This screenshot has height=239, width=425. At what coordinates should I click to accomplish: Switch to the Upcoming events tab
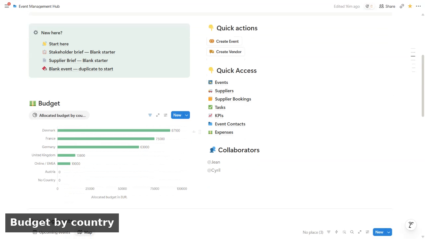click(x=51, y=232)
